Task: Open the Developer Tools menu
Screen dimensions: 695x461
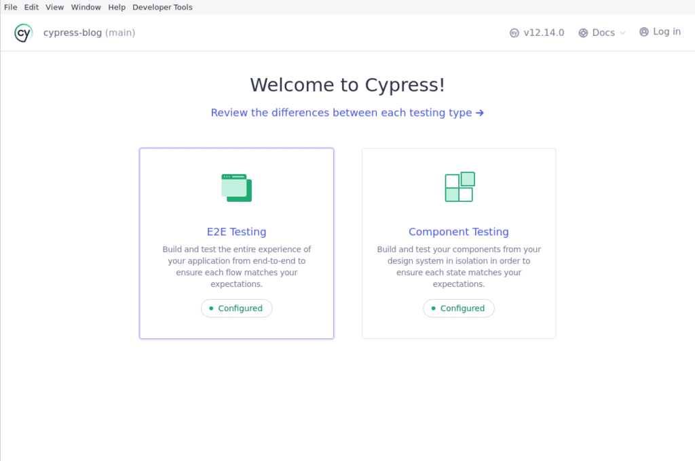Action: (x=162, y=7)
